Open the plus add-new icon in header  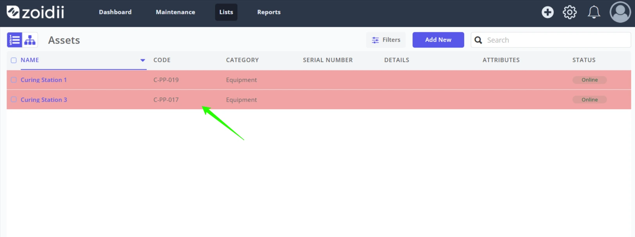click(x=547, y=12)
